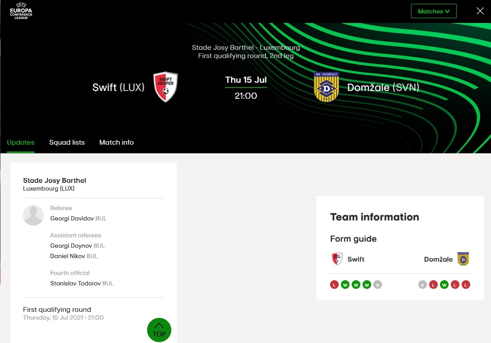Click the NK Domžale crest in header
The width and height of the screenshot is (491, 343).
click(326, 87)
